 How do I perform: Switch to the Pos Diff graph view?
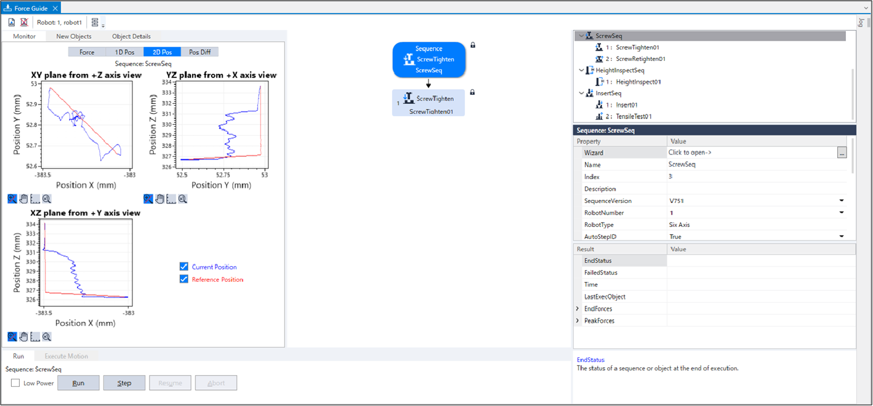pyautogui.click(x=199, y=52)
